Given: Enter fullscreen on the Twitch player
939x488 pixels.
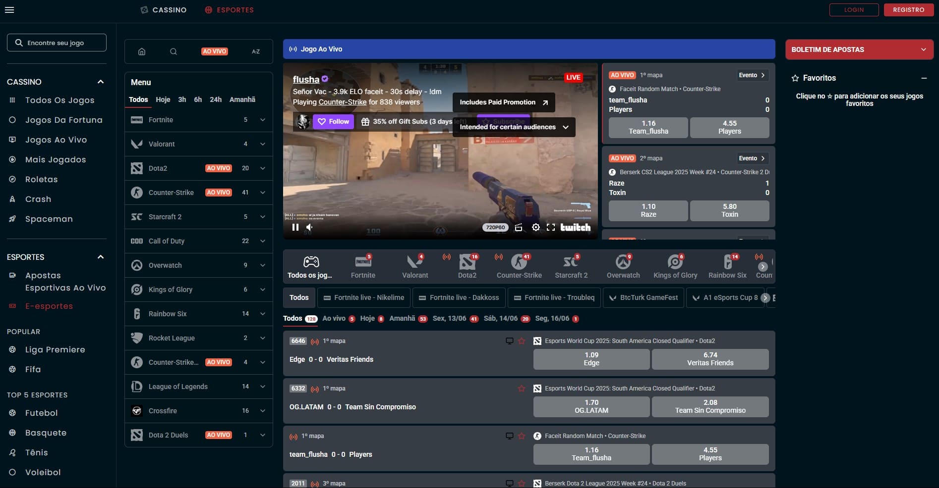Looking at the screenshot, I should (550, 227).
